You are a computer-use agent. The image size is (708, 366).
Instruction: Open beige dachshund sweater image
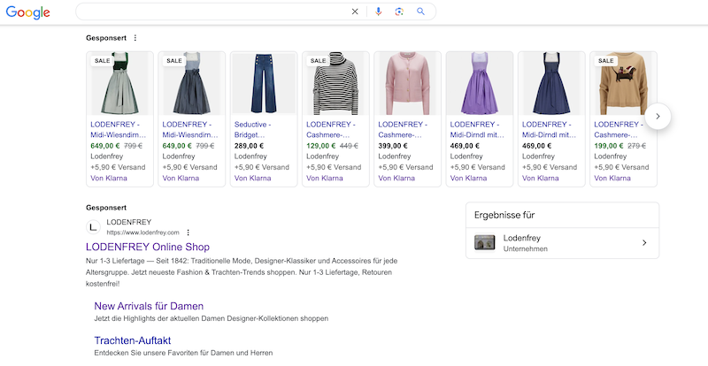[623, 83]
